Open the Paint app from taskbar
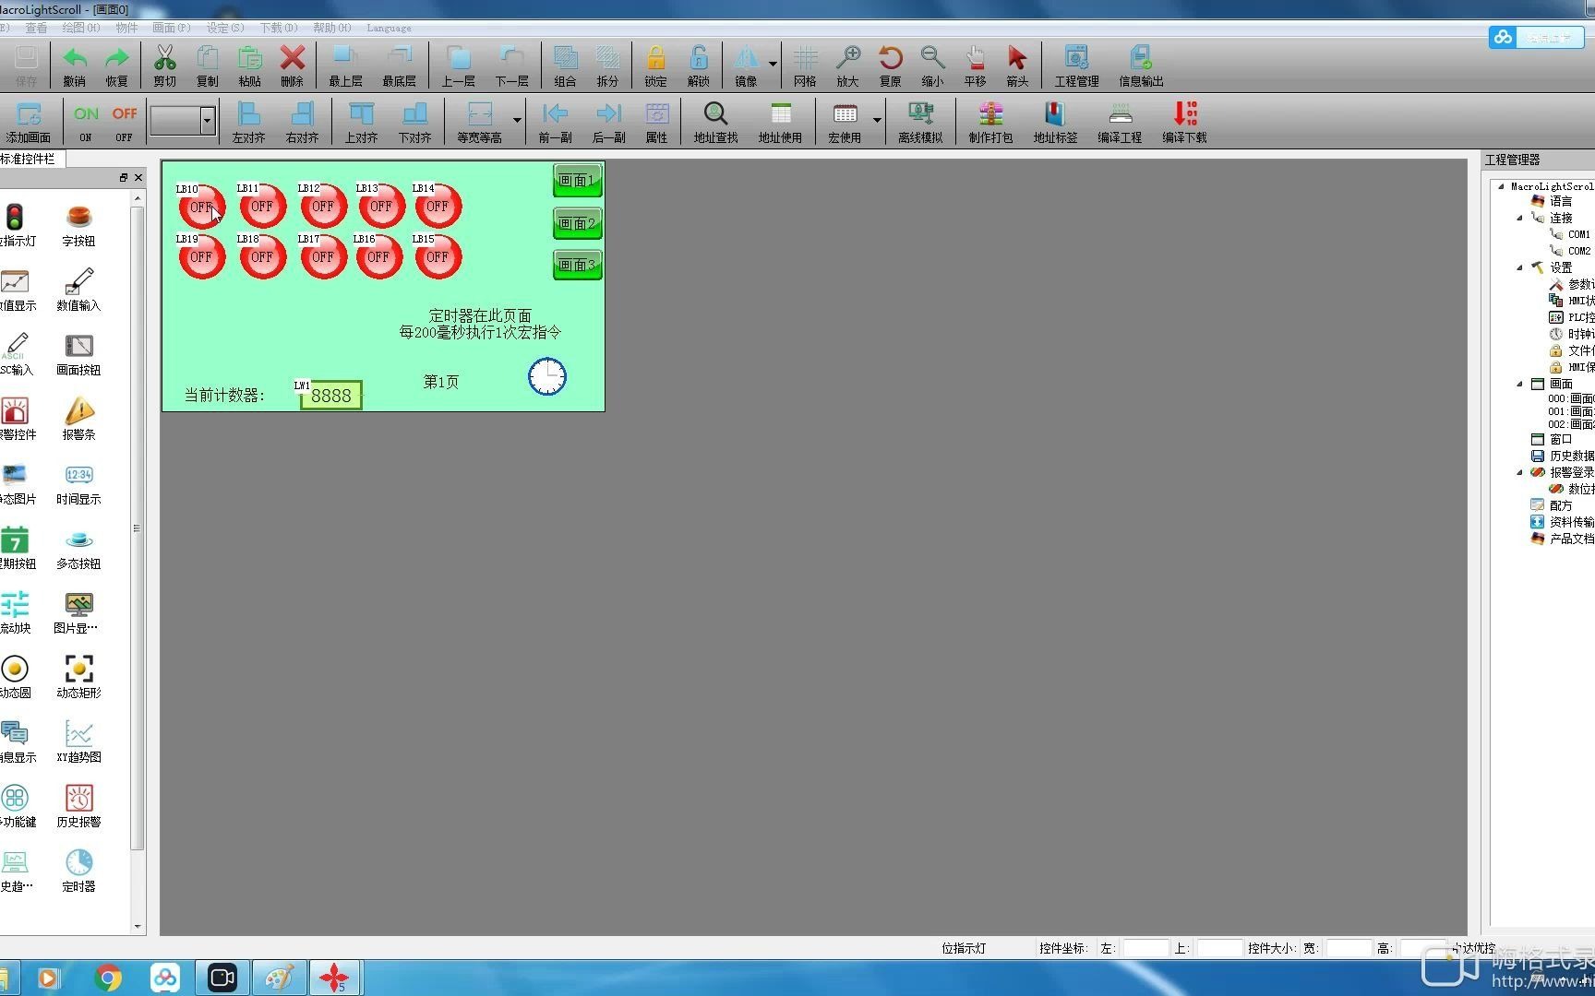The height and width of the screenshot is (996, 1595). coord(279,978)
